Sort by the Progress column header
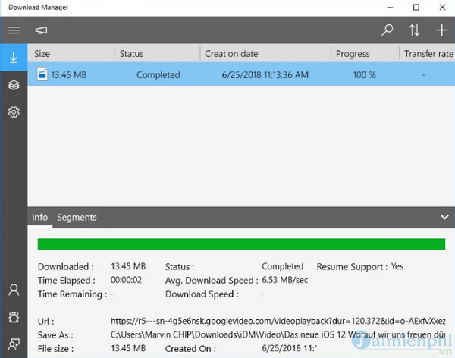Image resolution: width=455 pixels, height=358 pixels. coord(365,53)
